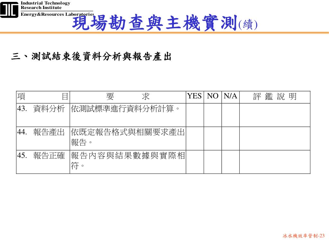Image resolution: width=329 pixels, height=240 pixels.
Task: Click the footer text 冰水機效率管制-23
Action: tap(304, 236)
